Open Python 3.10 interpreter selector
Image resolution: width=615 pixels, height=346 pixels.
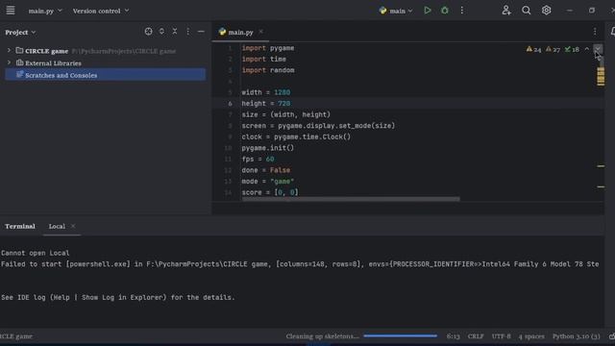(577, 336)
